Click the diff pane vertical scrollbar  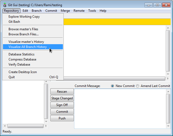[168, 51]
